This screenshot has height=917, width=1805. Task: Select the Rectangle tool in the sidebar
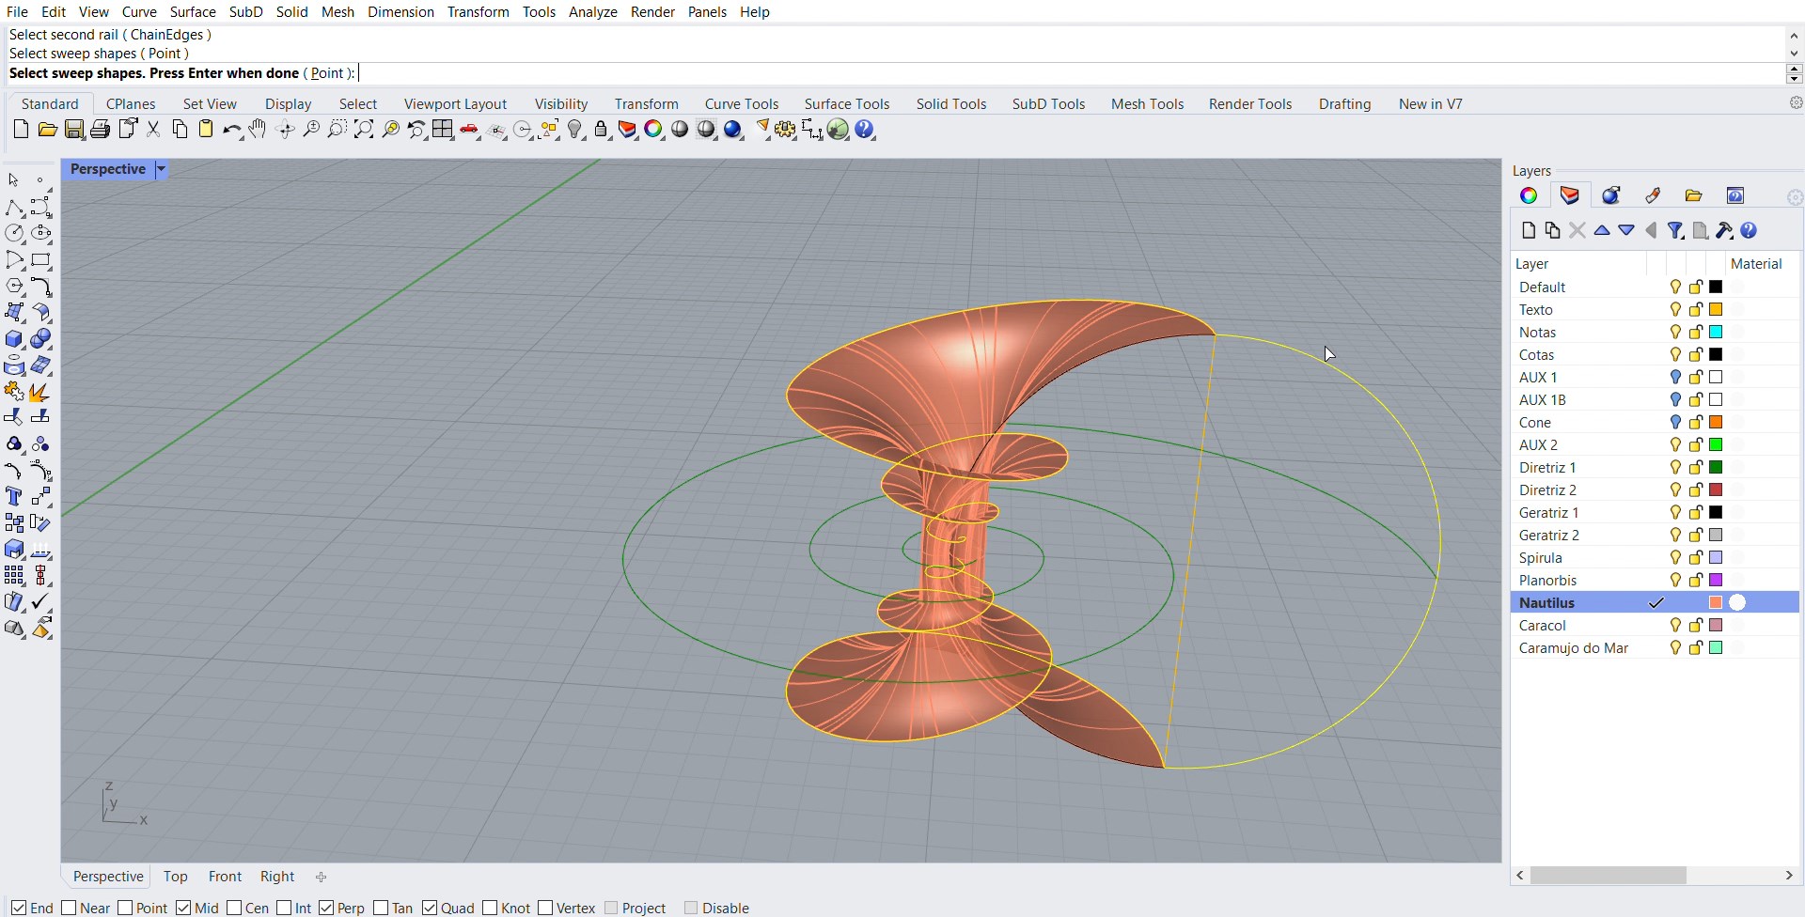pyautogui.click(x=40, y=260)
